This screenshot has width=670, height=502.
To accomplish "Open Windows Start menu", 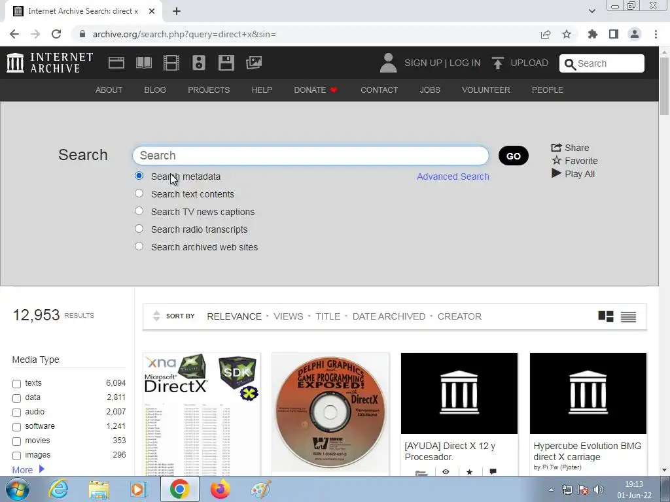I will tap(18, 489).
